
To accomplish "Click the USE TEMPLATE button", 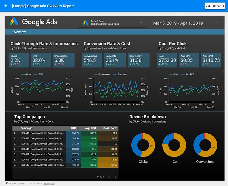I will pos(215,6).
